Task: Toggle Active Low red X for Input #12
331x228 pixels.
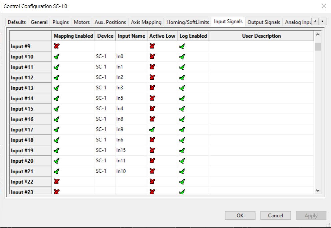Action: tap(152, 77)
